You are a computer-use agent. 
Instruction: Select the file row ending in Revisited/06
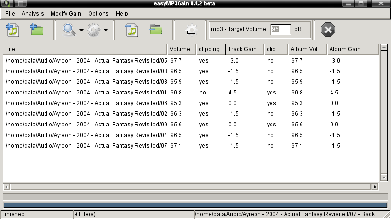click(x=191, y=103)
